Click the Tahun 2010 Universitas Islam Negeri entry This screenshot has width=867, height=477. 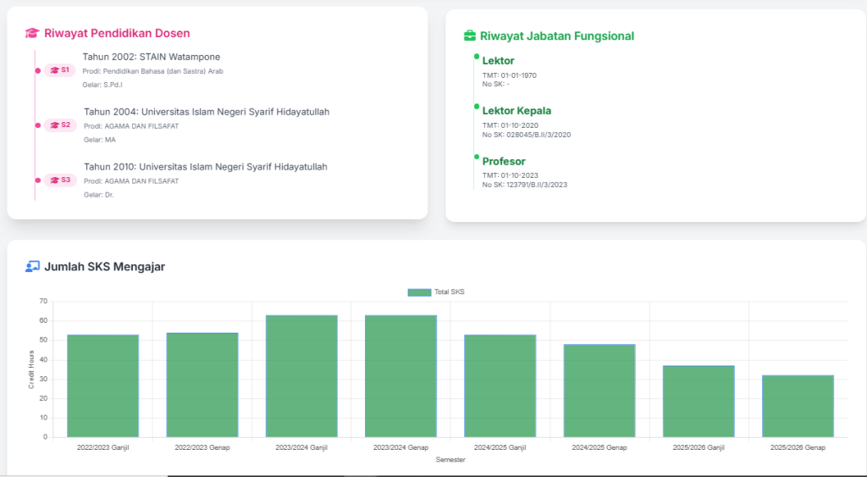point(206,167)
